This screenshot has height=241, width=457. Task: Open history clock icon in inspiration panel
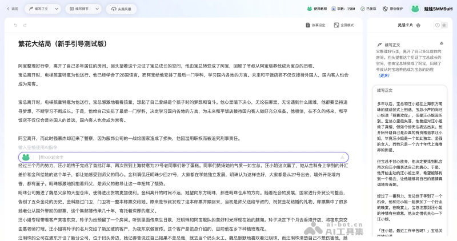tap(437, 25)
